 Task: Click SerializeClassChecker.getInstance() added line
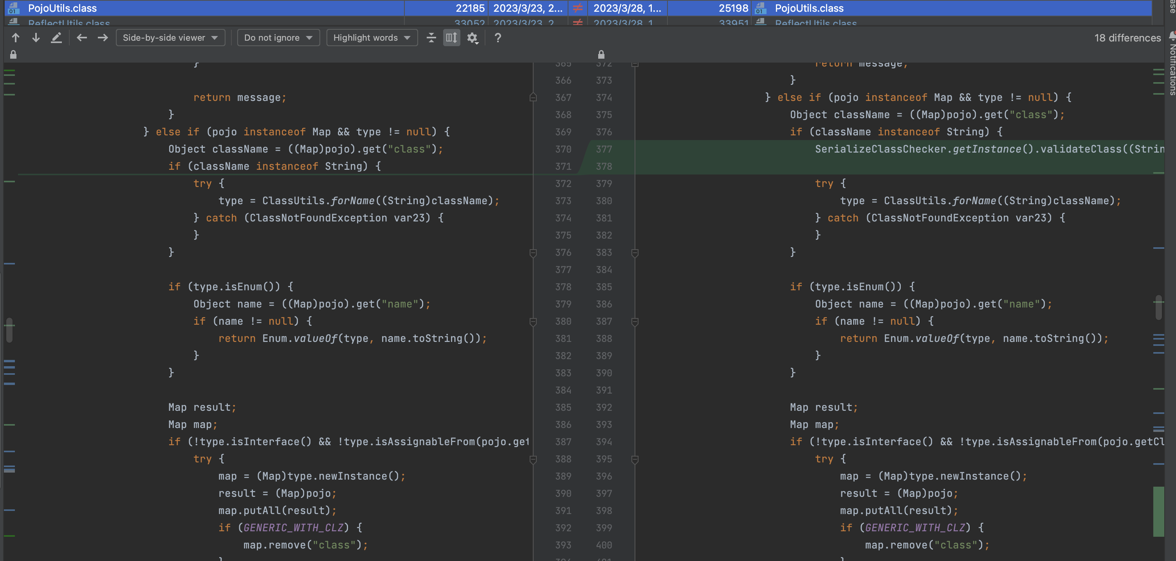tap(989, 149)
